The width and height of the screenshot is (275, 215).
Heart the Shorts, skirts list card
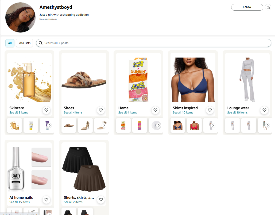coord(101,200)
